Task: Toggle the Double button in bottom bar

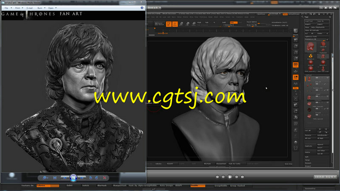Action: click(x=198, y=185)
